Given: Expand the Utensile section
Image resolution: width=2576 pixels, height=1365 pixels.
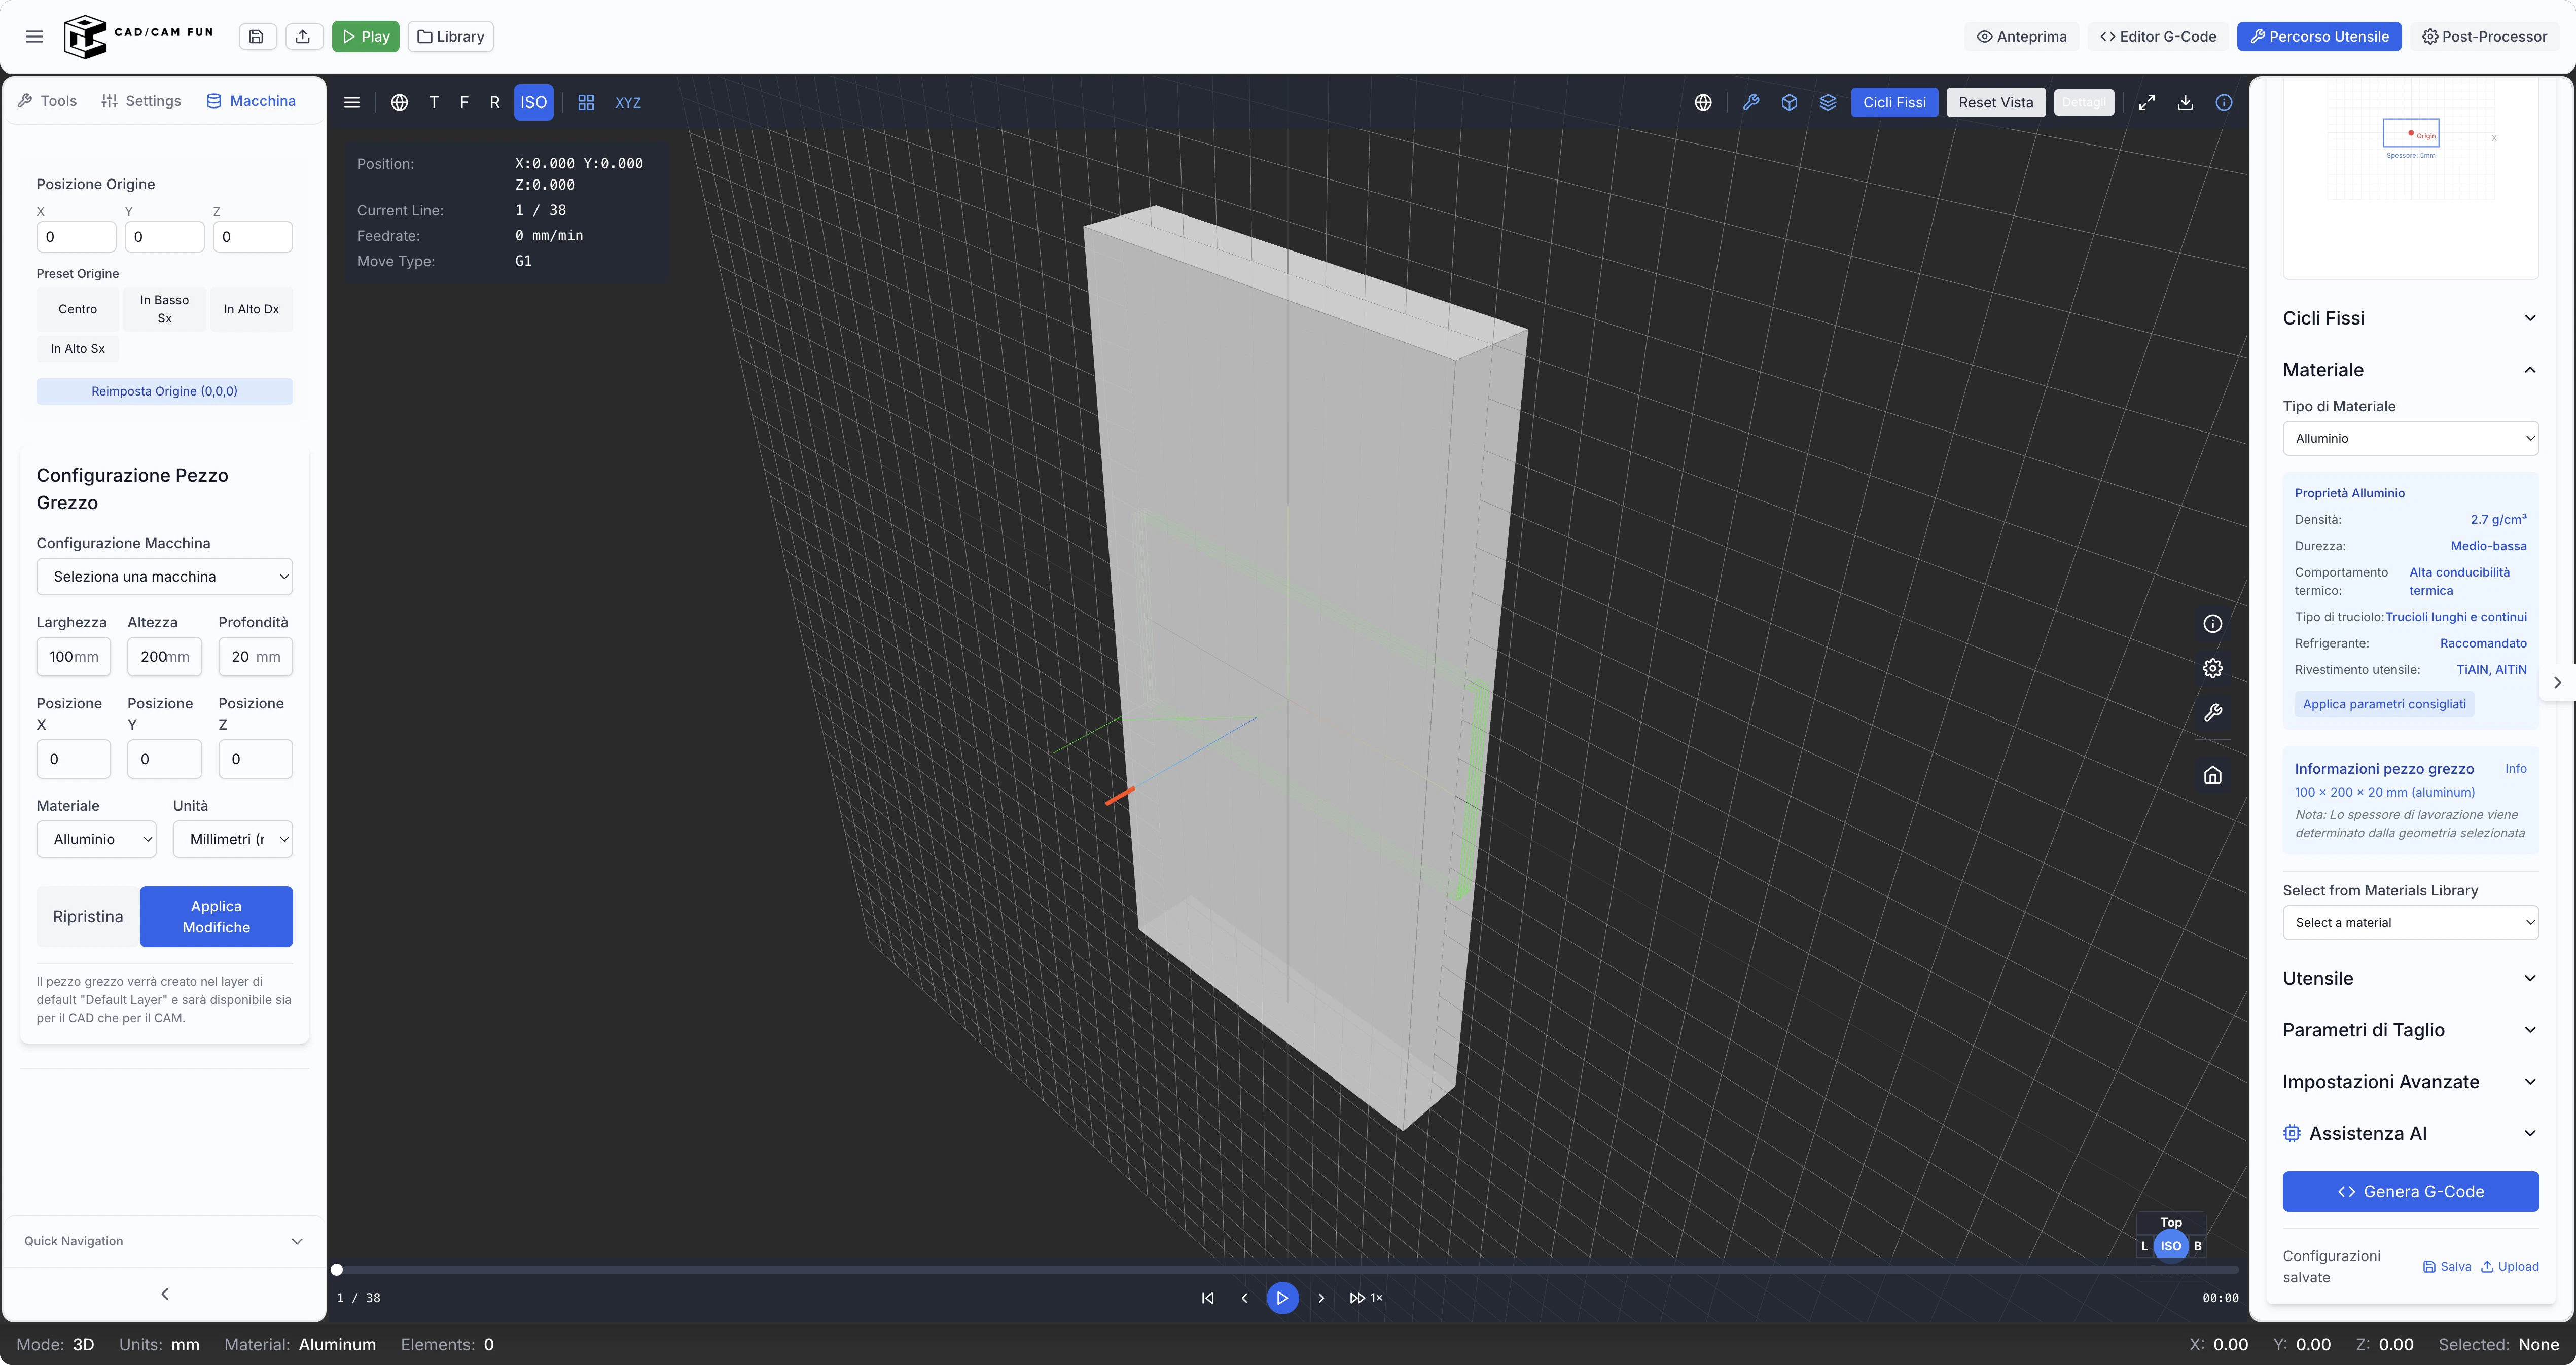Looking at the screenshot, I should click(2410, 979).
